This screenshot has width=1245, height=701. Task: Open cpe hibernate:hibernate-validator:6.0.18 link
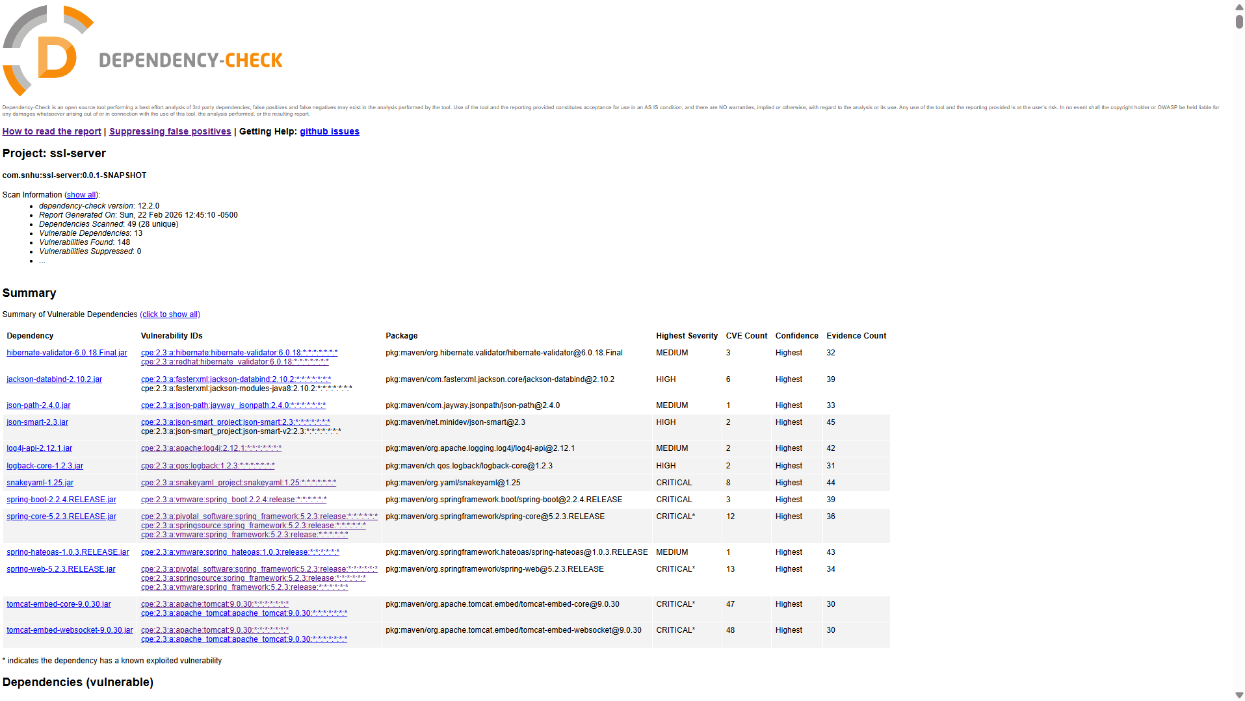[239, 353]
